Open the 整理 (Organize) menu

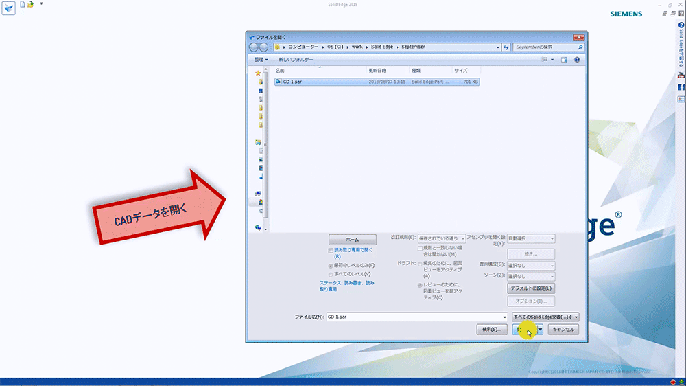(261, 60)
